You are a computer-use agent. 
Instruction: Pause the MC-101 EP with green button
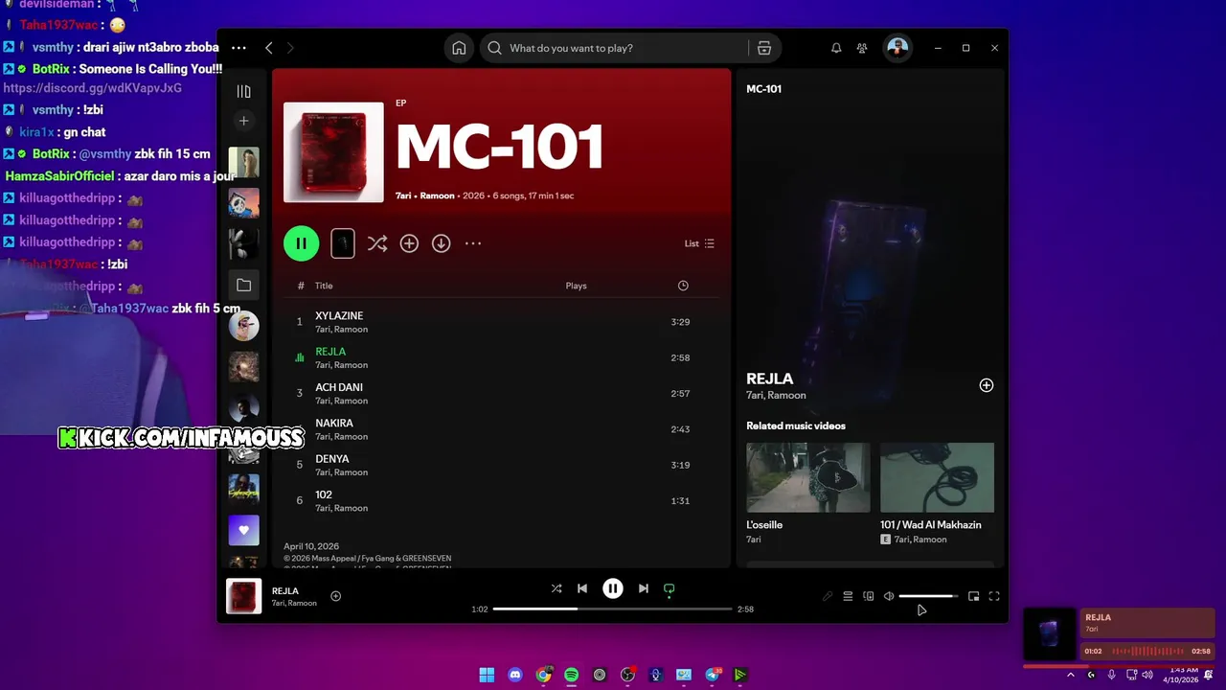[301, 243]
